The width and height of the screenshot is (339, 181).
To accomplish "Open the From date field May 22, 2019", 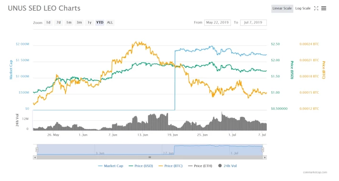I will (217, 22).
